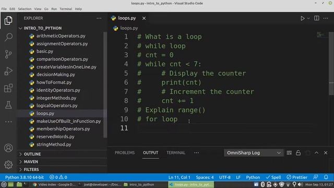
Task: Open the File menu
Action: (4, 9)
